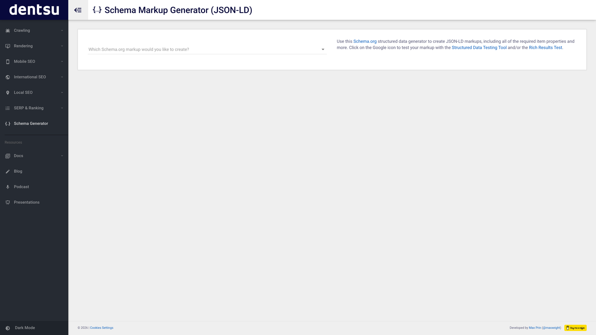Click the Podcast microphone icon
596x335 pixels.
pyautogui.click(x=7, y=186)
